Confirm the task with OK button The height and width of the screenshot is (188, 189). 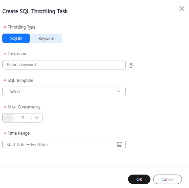point(139,179)
